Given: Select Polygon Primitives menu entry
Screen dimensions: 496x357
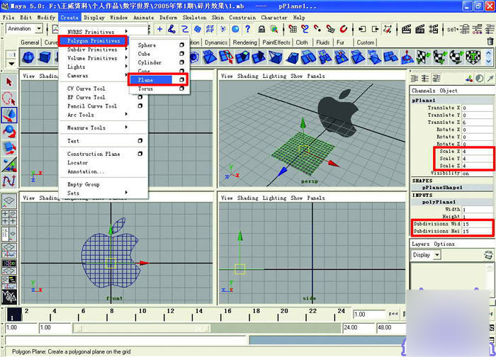Looking at the screenshot, I should coord(94,41).
